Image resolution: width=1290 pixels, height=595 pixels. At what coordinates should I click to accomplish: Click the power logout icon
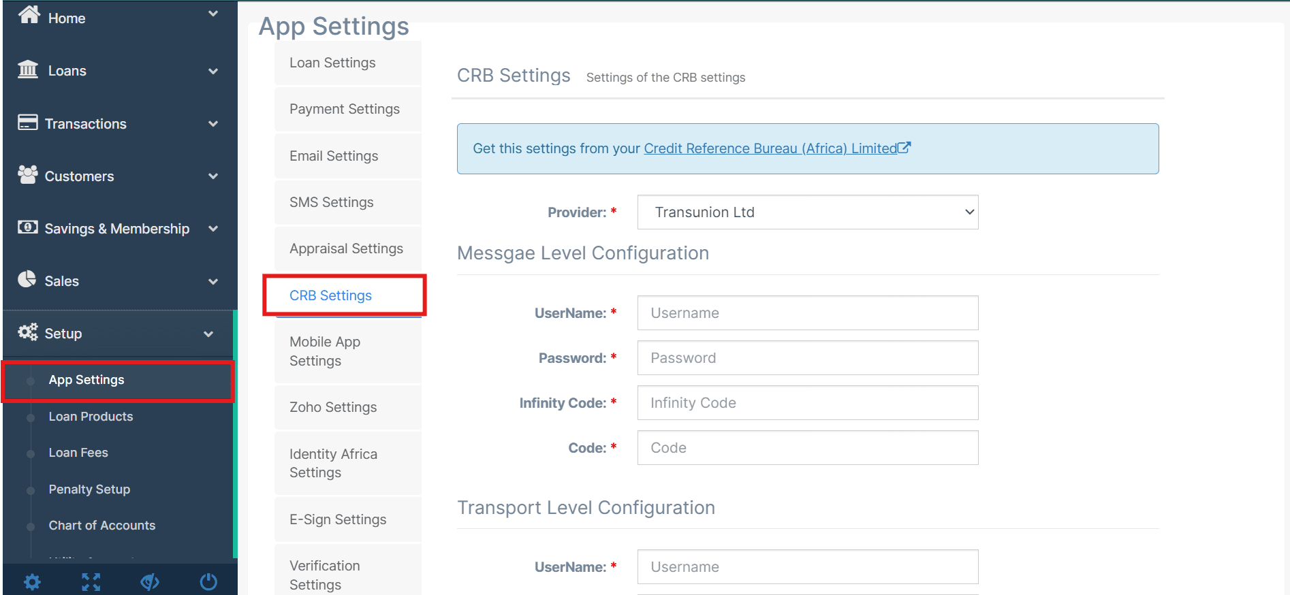tap(208, 582)
